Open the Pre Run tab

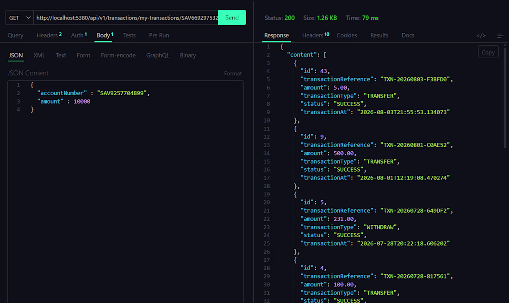(159, 35)
